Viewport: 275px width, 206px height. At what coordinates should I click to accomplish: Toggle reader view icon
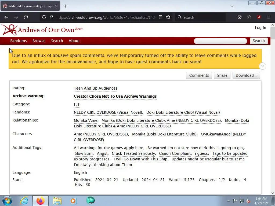(161, 17)
